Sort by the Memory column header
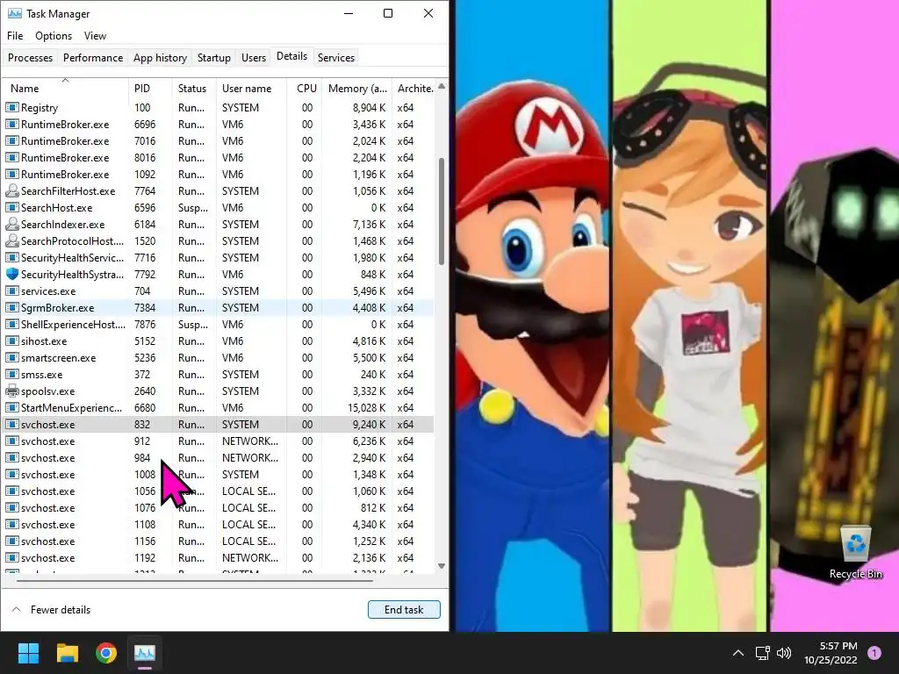Image resolution: width=899 pixels, height=674 pixels. pyautogui.click(x=356, y=89)
